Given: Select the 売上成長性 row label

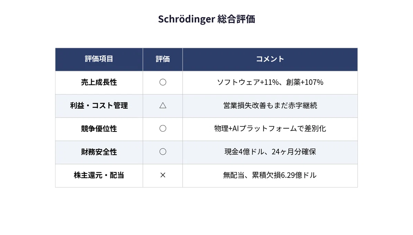Looking at the screenshot, I should pyautogui.click(x=99, y=82).
